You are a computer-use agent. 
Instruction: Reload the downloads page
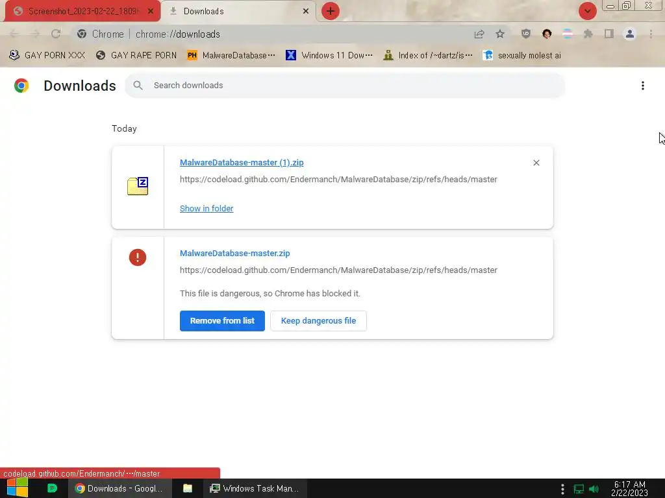coord(56,34)
